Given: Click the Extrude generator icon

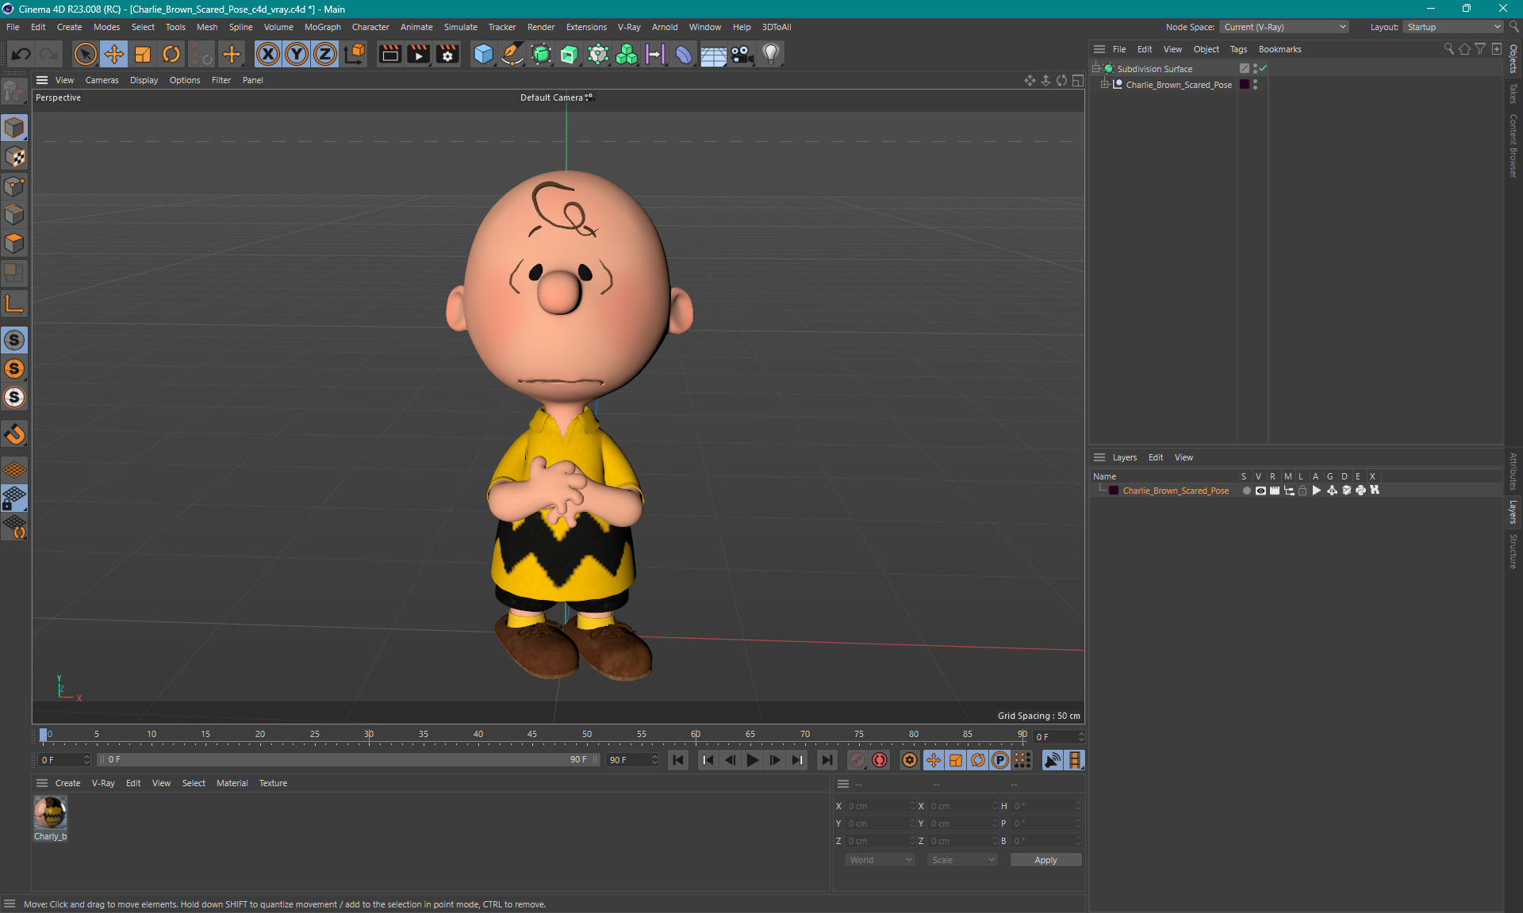Looking at the screenshot, I should (570, 54).
